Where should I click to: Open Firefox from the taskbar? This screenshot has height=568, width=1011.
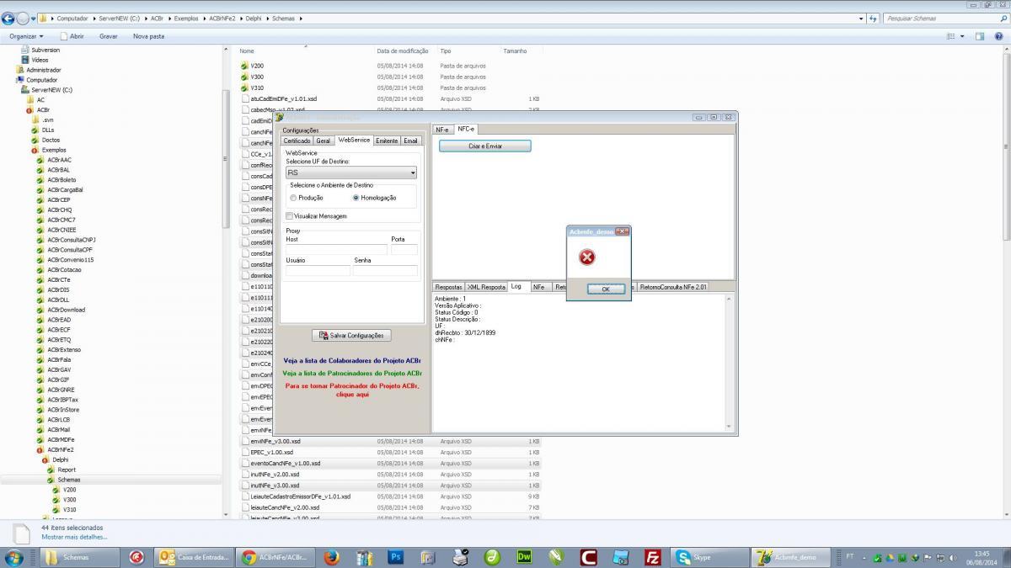(x=331, y=557)
